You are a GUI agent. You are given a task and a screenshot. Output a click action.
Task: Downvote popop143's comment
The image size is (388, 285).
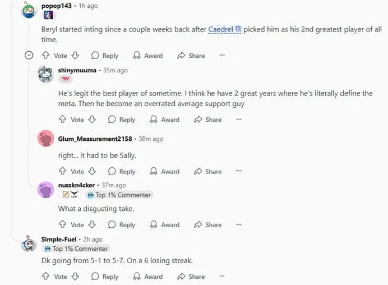(75, 55)
